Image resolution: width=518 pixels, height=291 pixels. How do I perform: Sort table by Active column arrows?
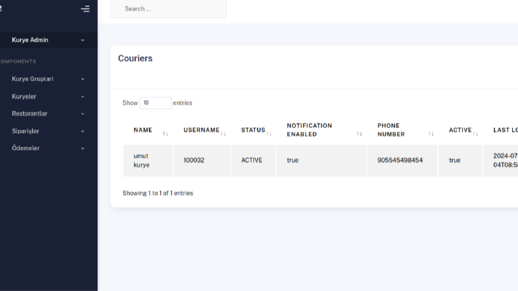pyautogui.click(x=475, y=134)
